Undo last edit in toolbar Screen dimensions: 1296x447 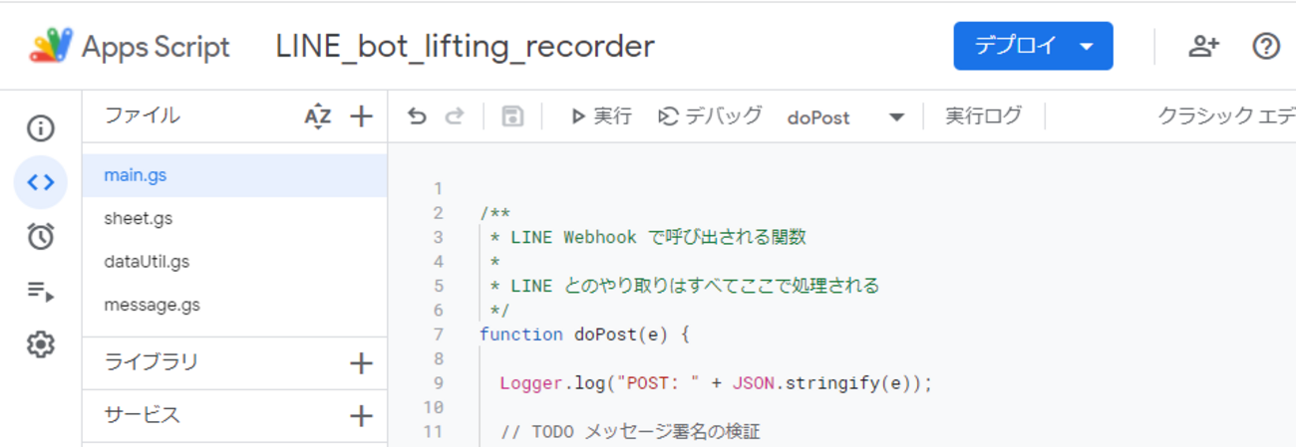point(418,116)
